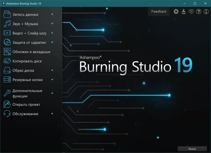Click the Дополнительные функции wrench icon
The height and width of the screenshot is (153, 211).
[x=7, y=93]
